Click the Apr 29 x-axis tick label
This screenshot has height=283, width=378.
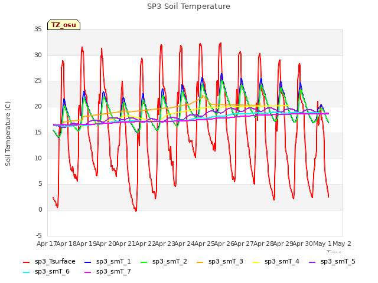pyautogui.click(x=283, y=243)
